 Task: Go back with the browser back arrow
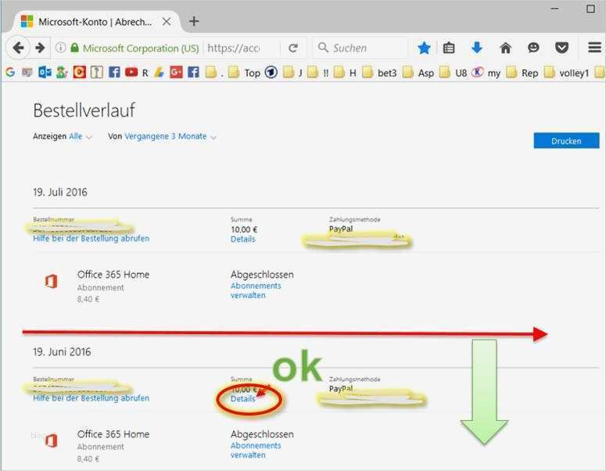[18, 48]
